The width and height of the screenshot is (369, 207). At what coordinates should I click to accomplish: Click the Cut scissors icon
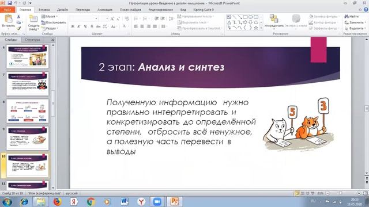tap(18, 17)
